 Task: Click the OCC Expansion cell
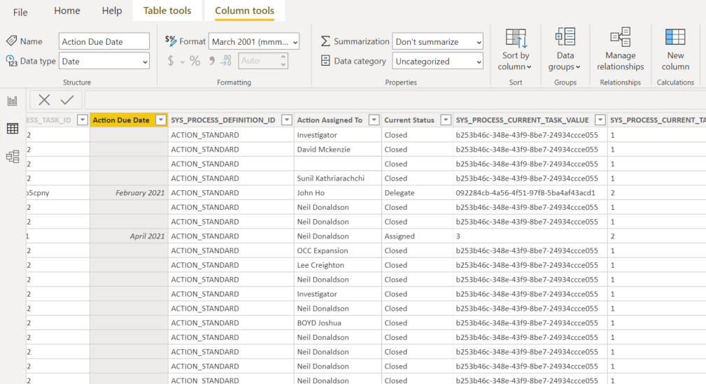tap(338, 250)
